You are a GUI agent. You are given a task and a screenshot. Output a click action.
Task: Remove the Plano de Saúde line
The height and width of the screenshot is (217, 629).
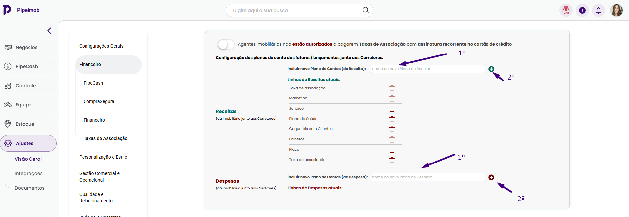pyautogui.click(x=392, y=119)
